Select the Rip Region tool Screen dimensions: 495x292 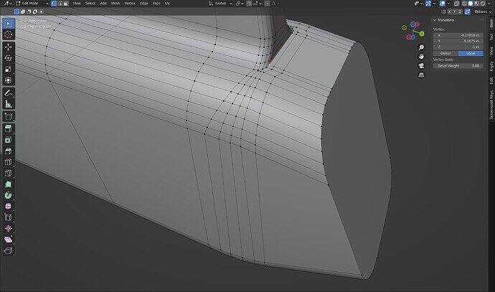pos(9,250)
